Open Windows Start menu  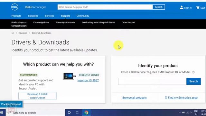click(x=2, y=112)
